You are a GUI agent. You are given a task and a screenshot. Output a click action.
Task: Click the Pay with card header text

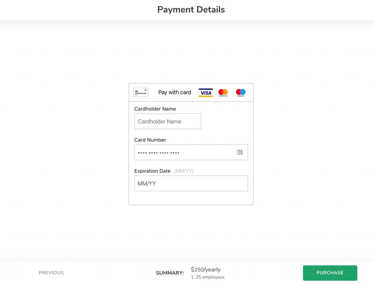[174, 92]
